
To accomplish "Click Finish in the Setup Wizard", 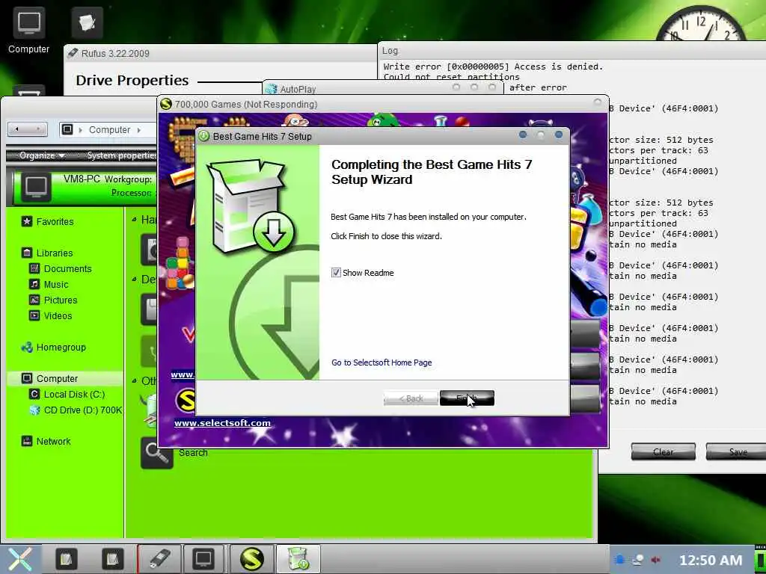I will 467,398.
